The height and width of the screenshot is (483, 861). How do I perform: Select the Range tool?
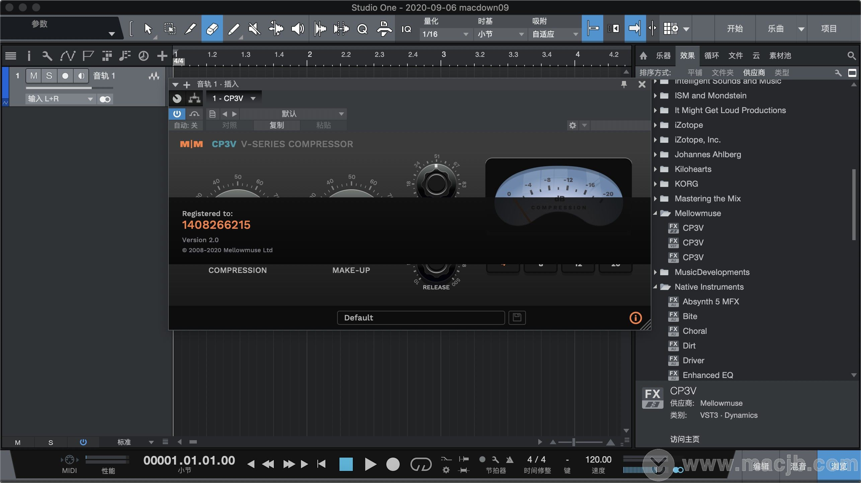click(170, 29)
